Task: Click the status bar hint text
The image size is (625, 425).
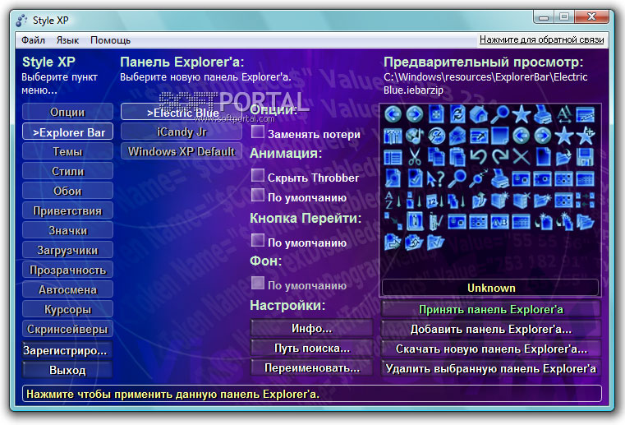Action: pos(173,395)
